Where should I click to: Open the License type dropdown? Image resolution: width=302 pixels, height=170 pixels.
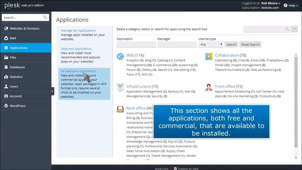211,44
